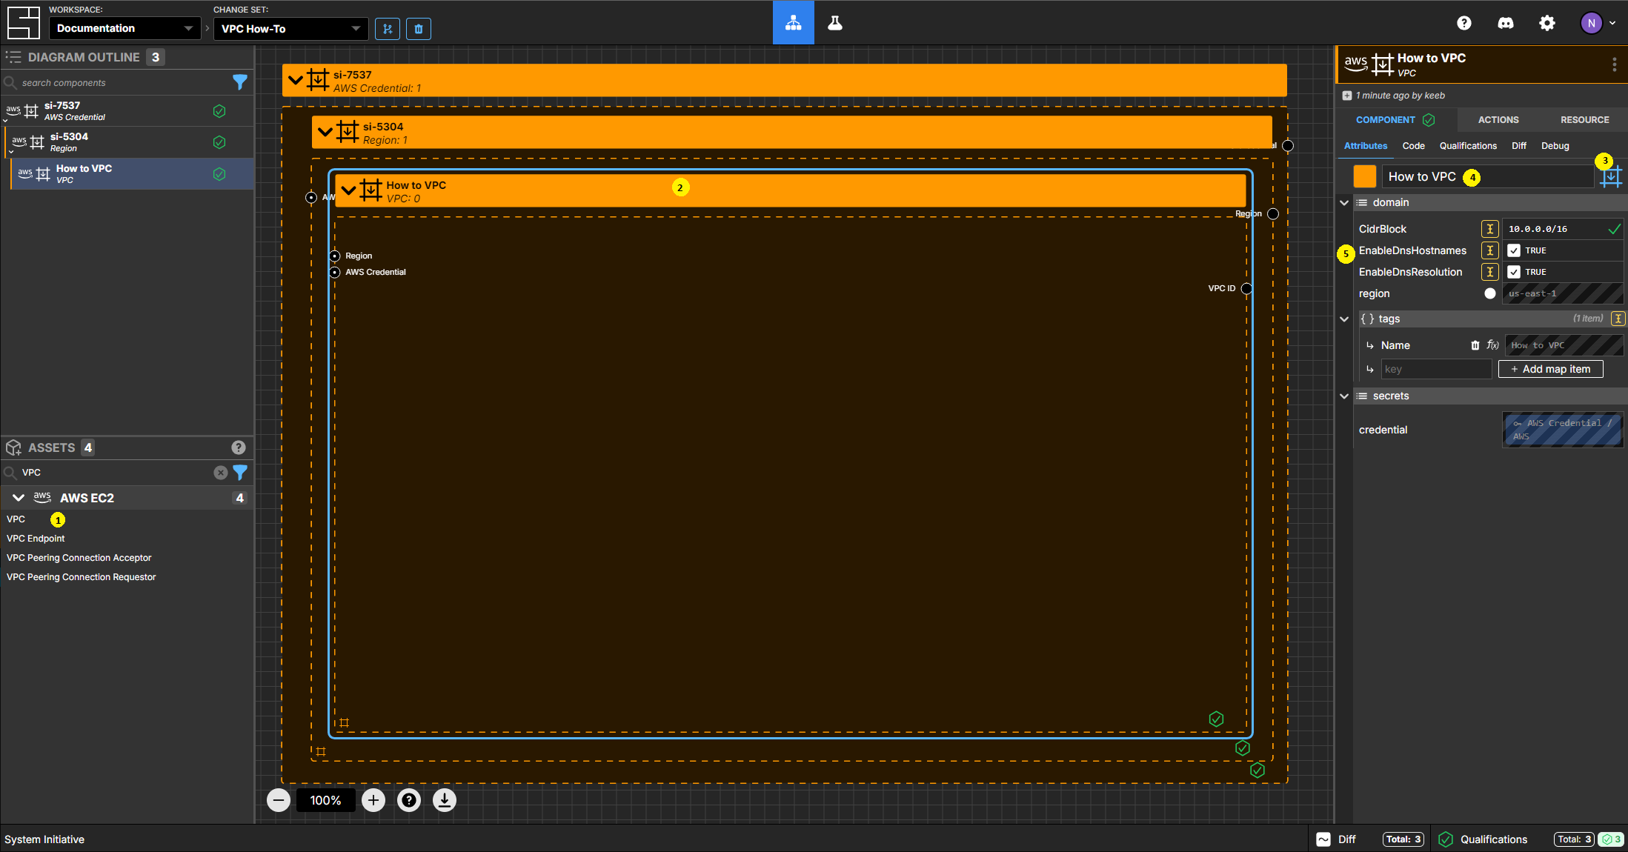Open the Model diagram view icon
1628x852 pixels.
click(793, 23)
